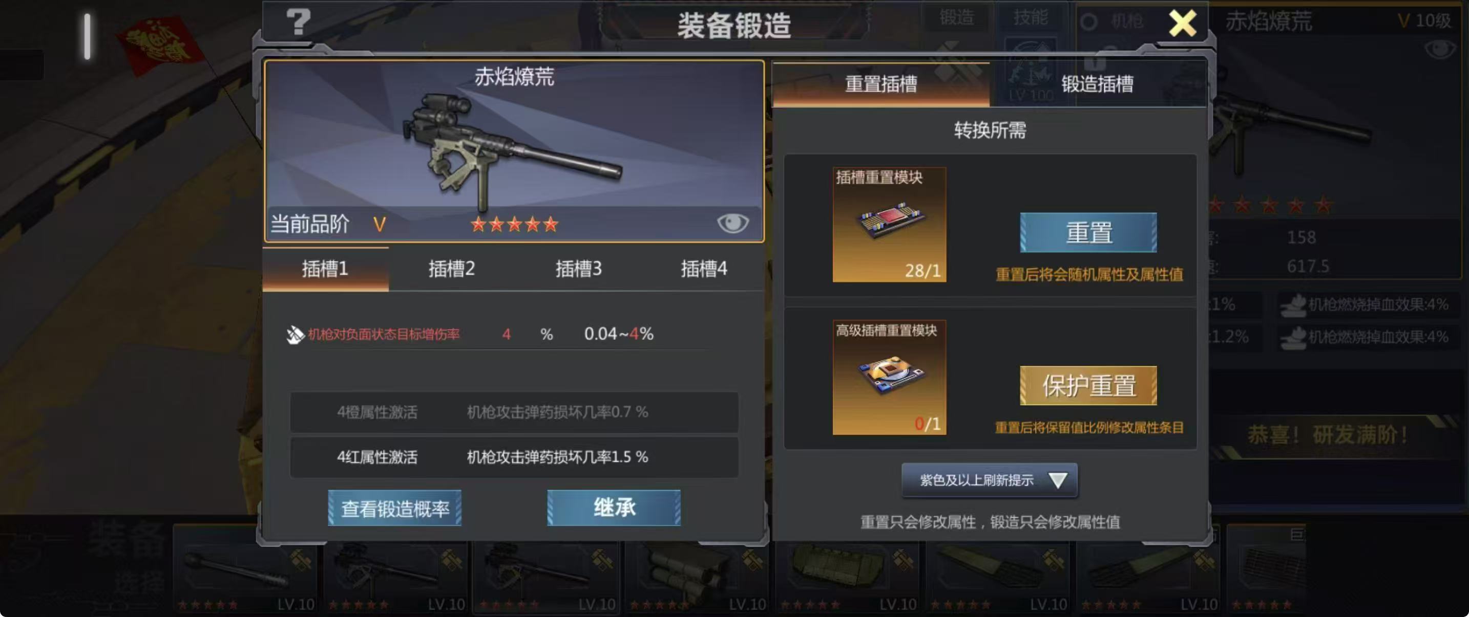The width and height of the screenshot is (1469, 617).
Task: Click the five-star rating under the weapon
Action: tap(514, 225)
